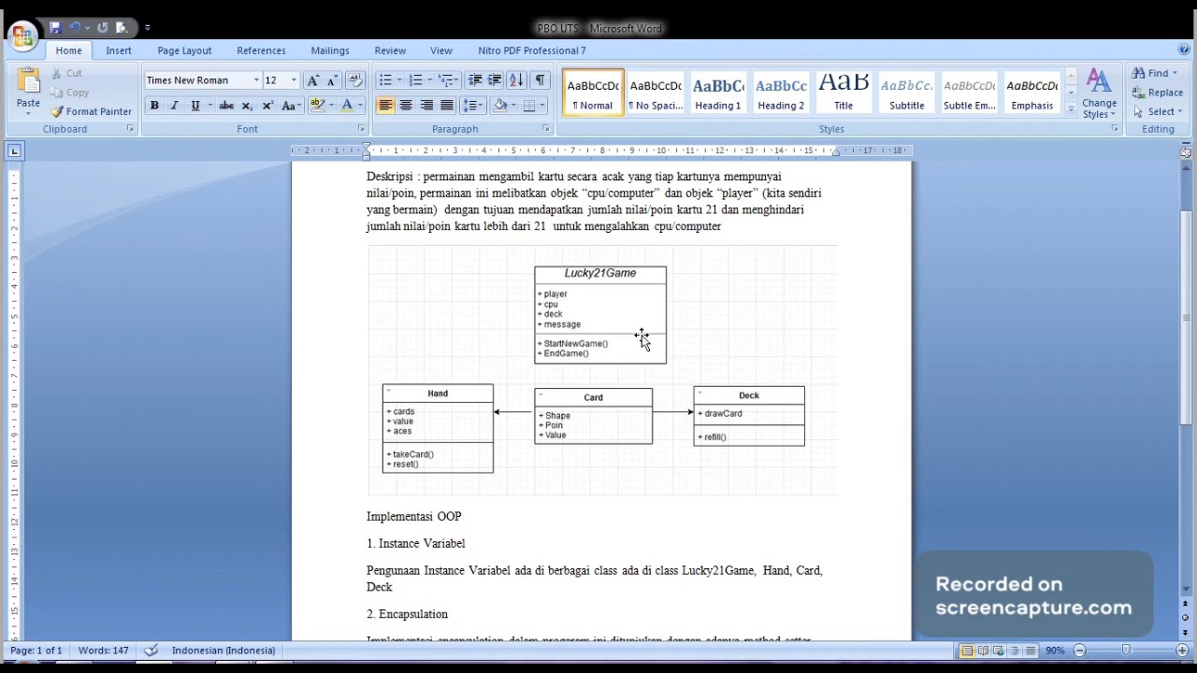Viewport: 1197px width, 673px height.
Task: Click the Indonesian (Indonesia) language indicator
Action: (224, 651)
